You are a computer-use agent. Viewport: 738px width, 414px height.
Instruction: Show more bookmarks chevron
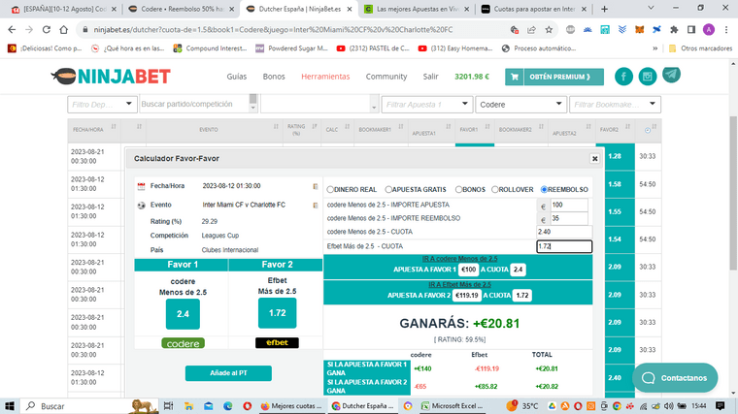click(x=654, y=48)
